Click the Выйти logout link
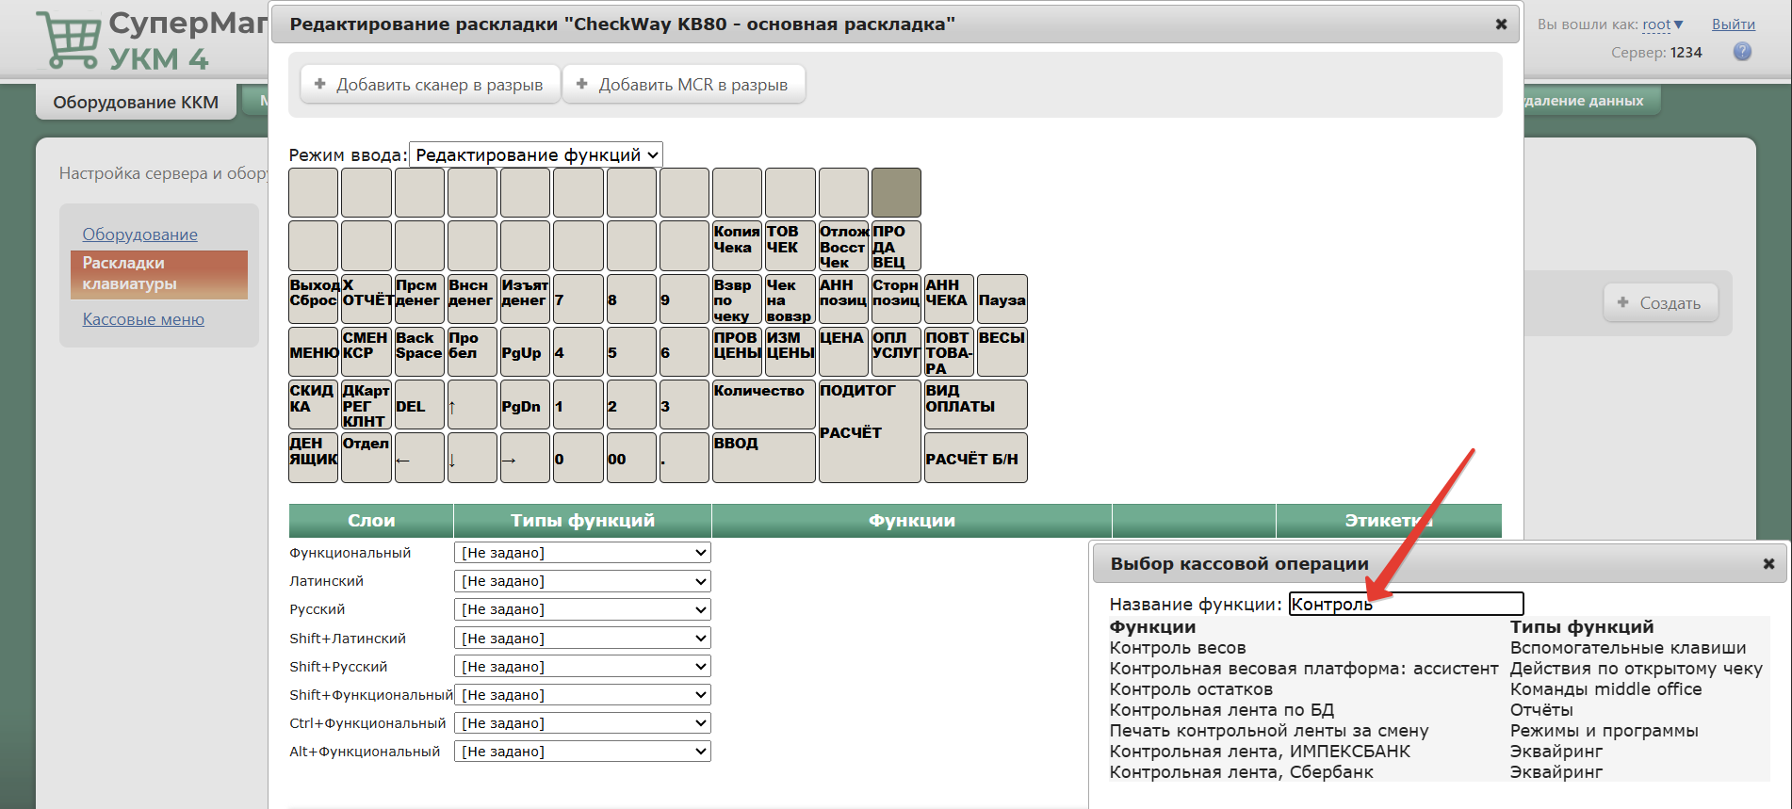Image resolution: width=1792 pixels, height=809 pixels. pyautogui.click(x=1734, y=24)
